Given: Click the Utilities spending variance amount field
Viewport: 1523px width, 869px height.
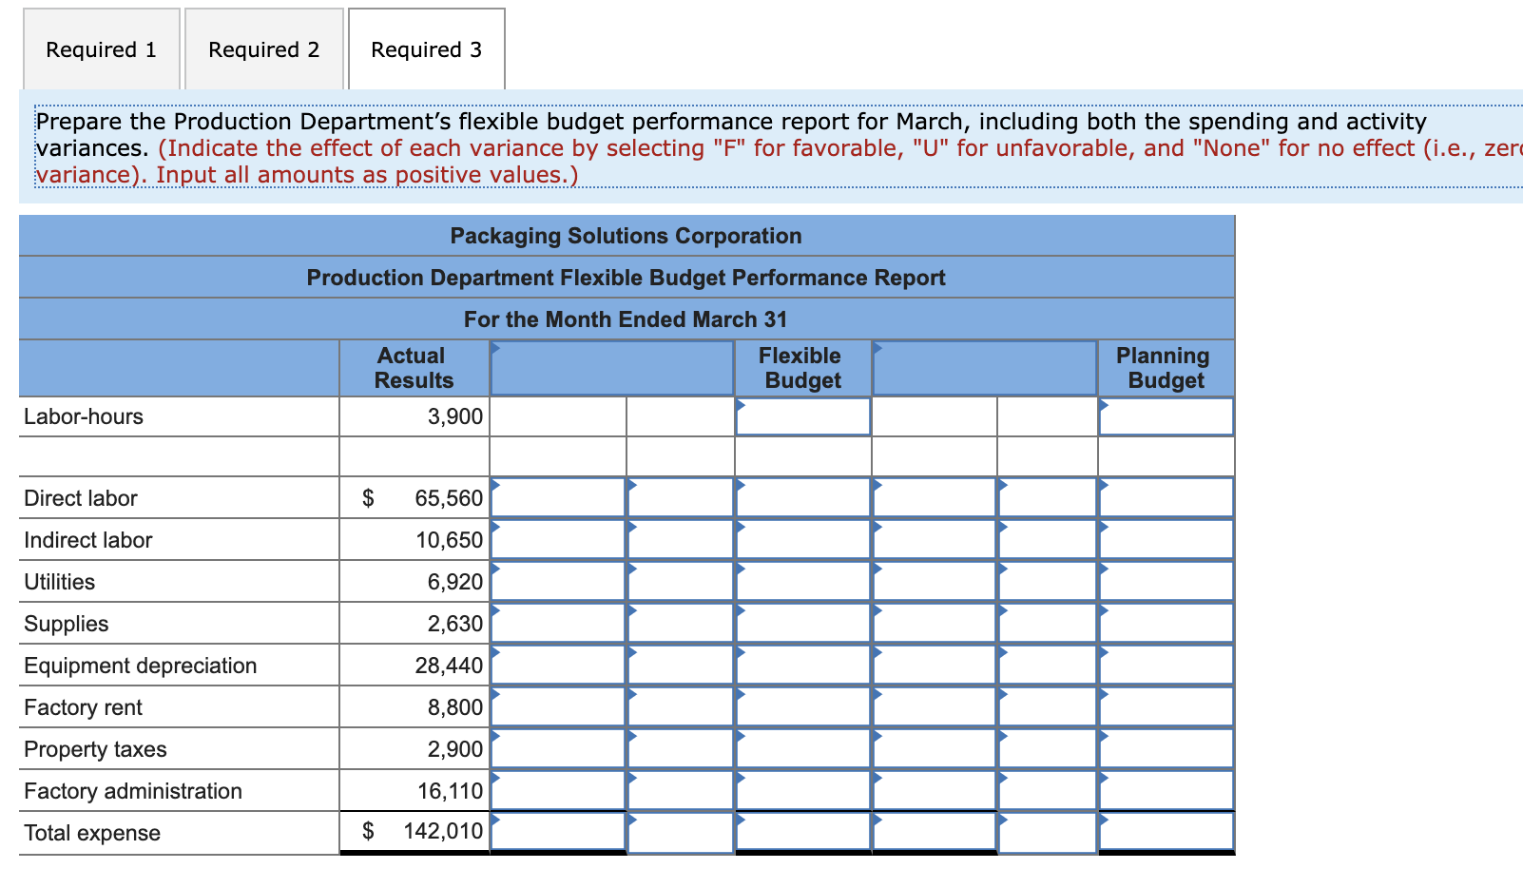Looking at the screenshot, I should click(x=558, y=582).
